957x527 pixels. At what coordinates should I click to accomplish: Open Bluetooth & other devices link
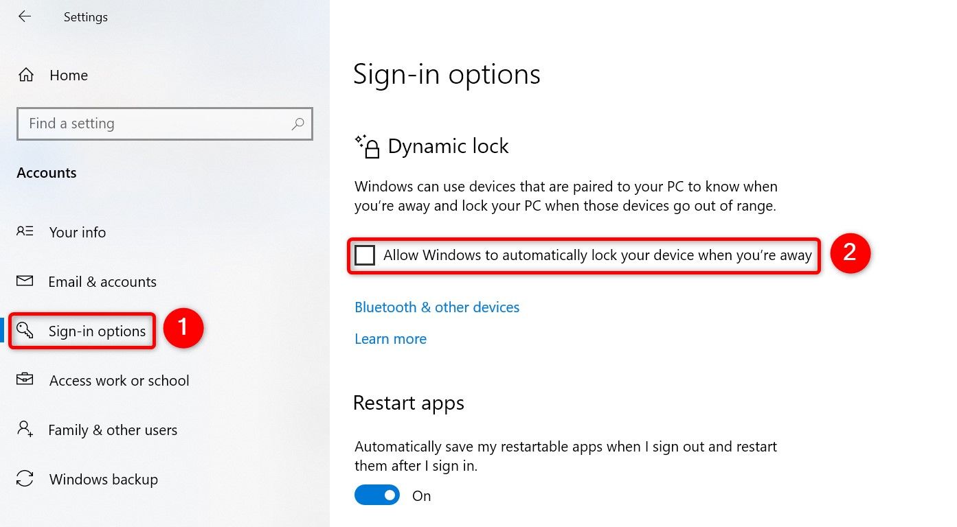tap(437, 307)
